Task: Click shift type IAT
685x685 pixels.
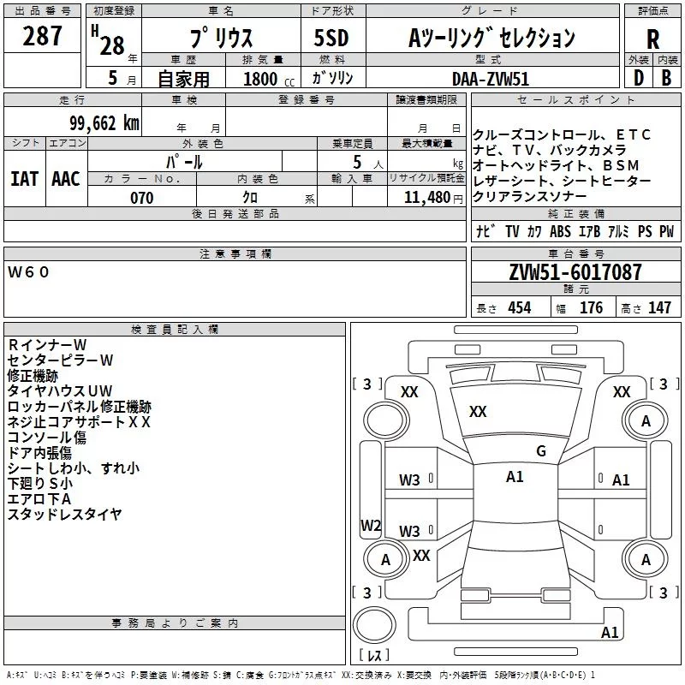Action: tap(24, 179)
